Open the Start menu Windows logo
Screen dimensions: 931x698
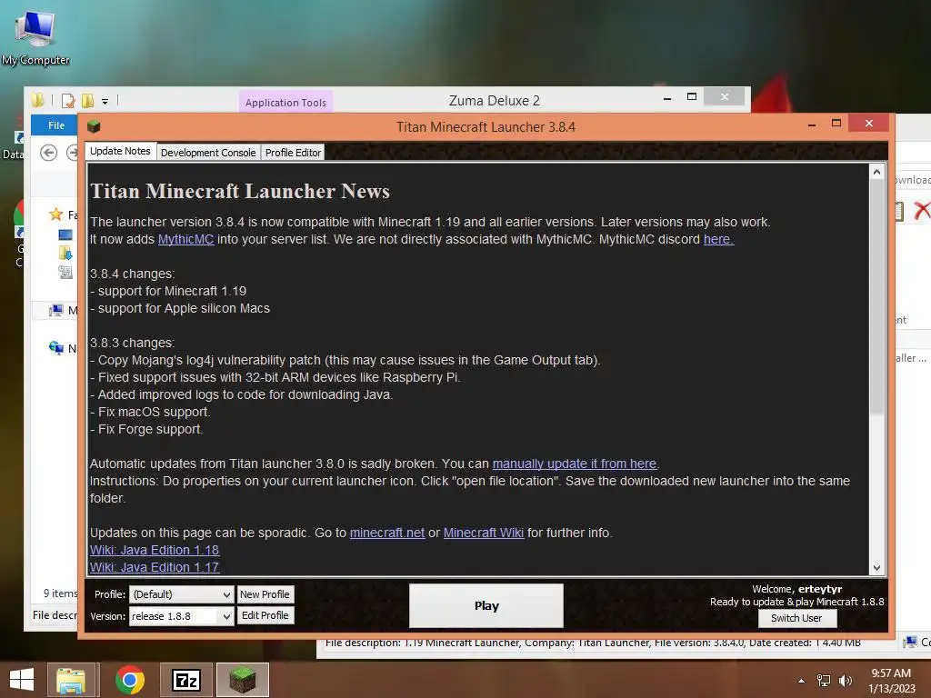pos(22,680)
